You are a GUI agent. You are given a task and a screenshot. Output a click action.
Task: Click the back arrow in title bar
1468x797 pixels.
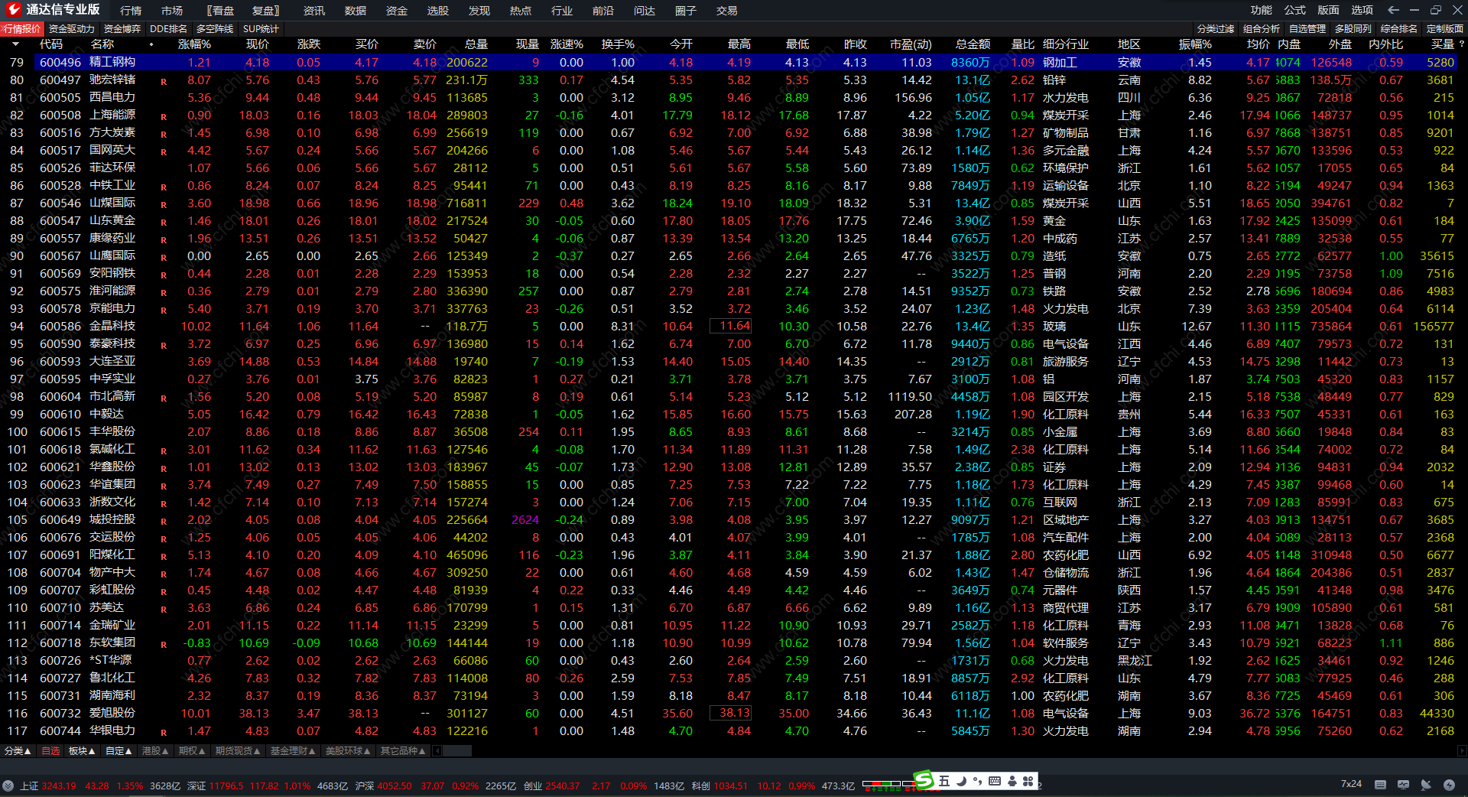1393,10
